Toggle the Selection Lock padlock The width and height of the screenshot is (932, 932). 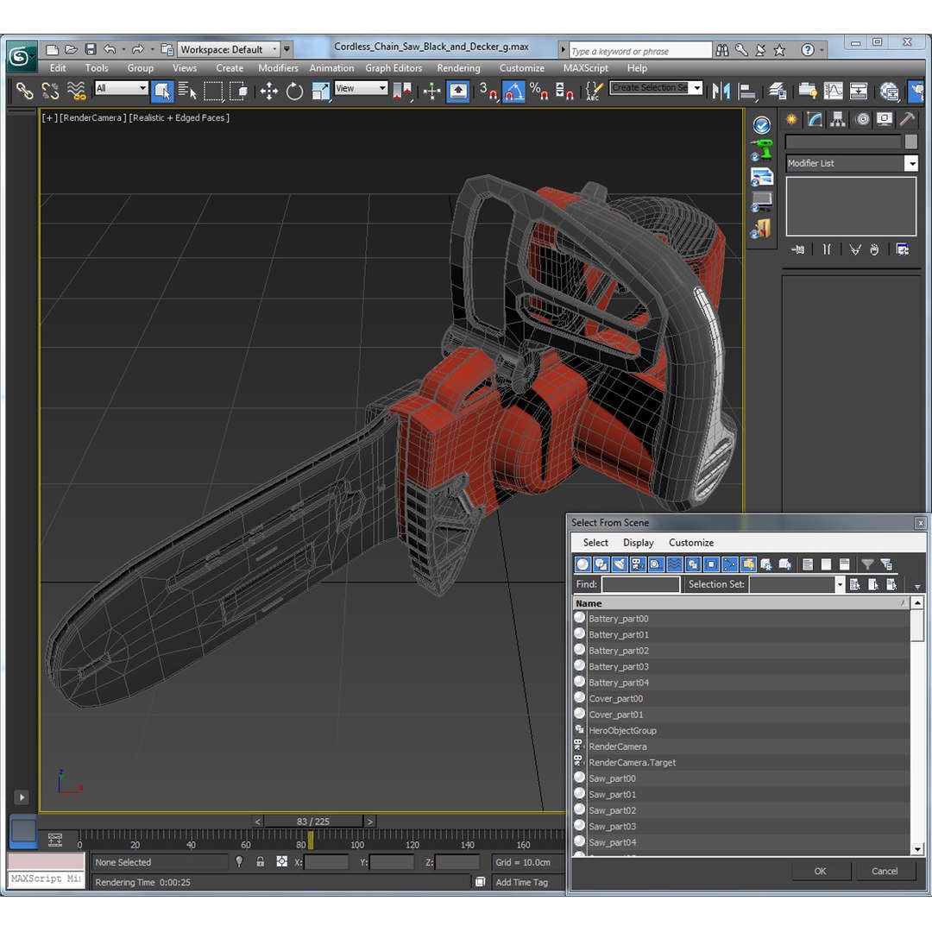click(261, 861)
